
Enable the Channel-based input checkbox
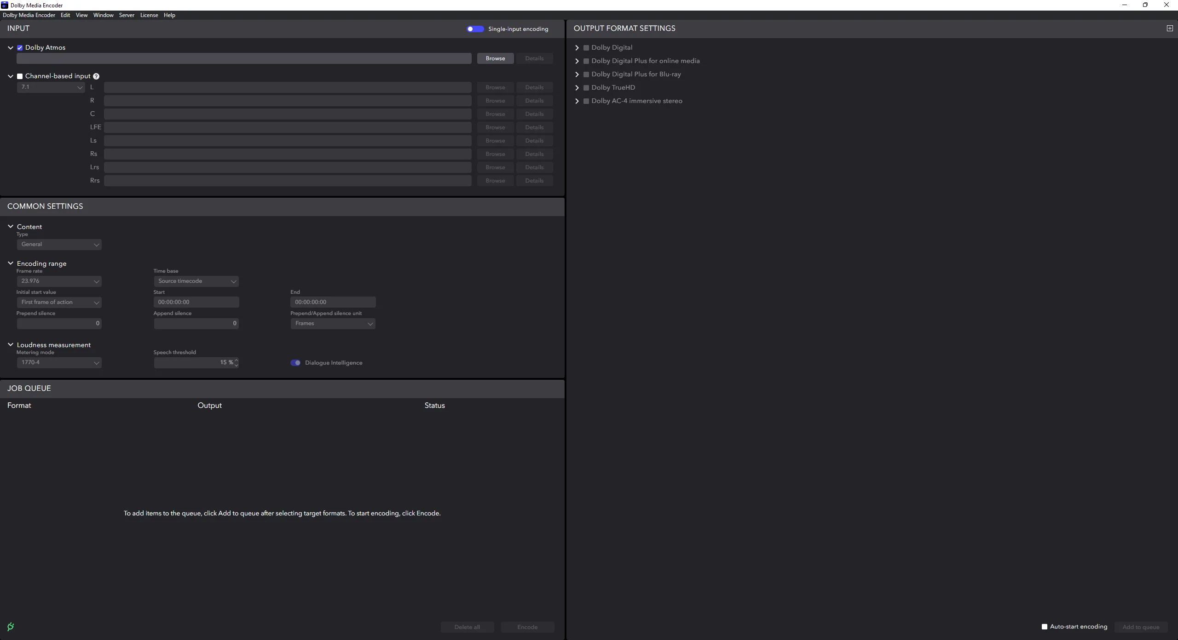coord(20,76)
